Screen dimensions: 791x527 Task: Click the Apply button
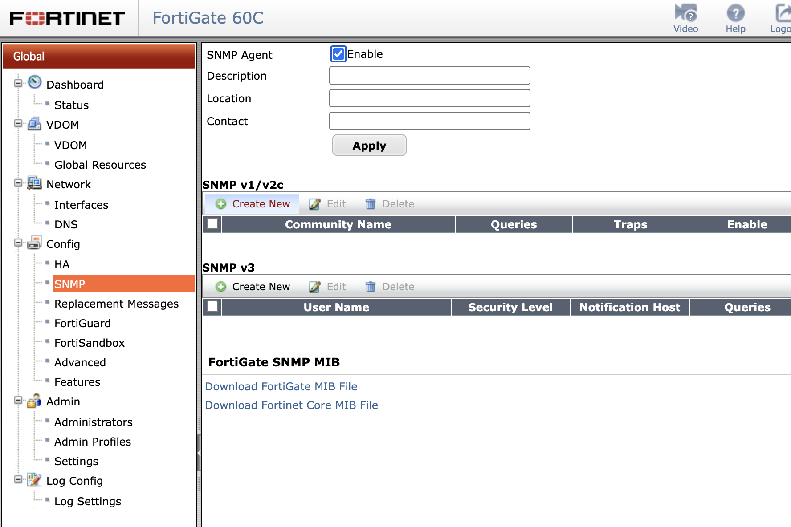[x=369, y=145]
